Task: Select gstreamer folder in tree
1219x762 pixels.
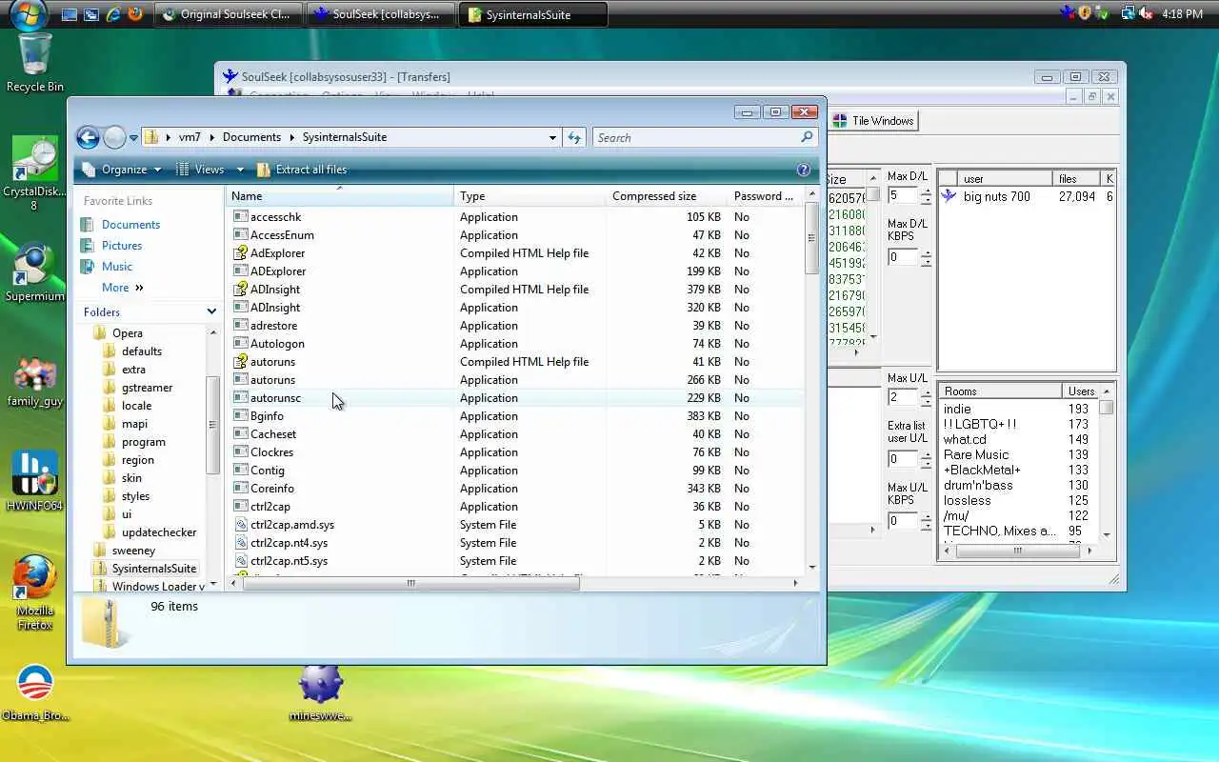Action: tap(147, 388)
